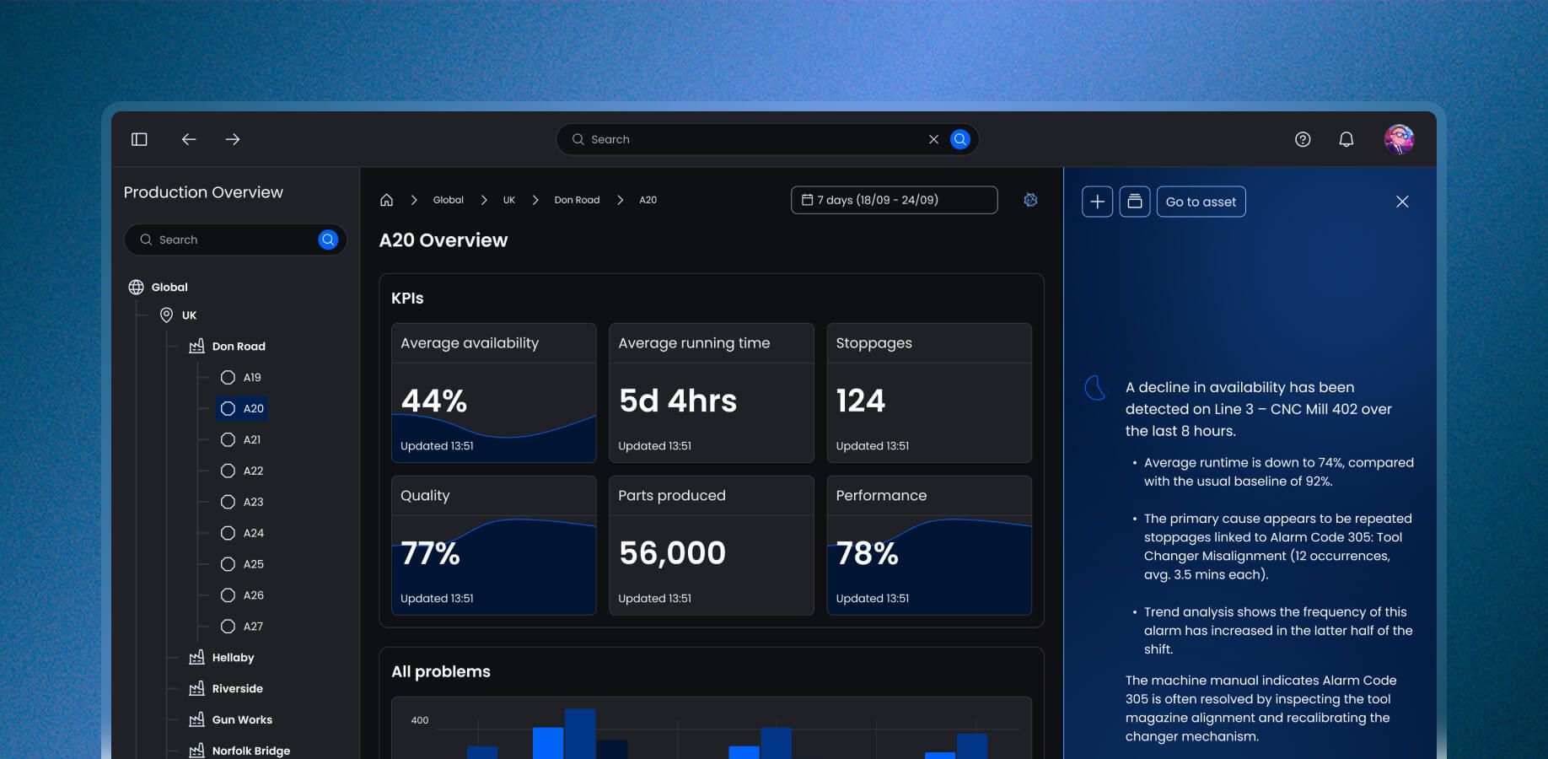This screenshot has width=1548, height=759.
Task: Click Don Road breadcrumb link
Action: [x=577, y=200]
